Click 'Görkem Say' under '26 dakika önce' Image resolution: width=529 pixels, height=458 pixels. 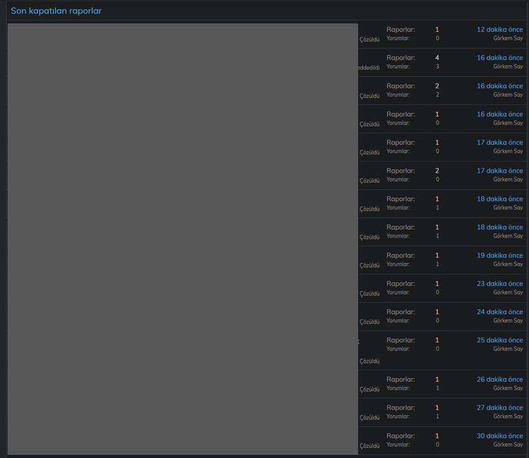[508, 388]
